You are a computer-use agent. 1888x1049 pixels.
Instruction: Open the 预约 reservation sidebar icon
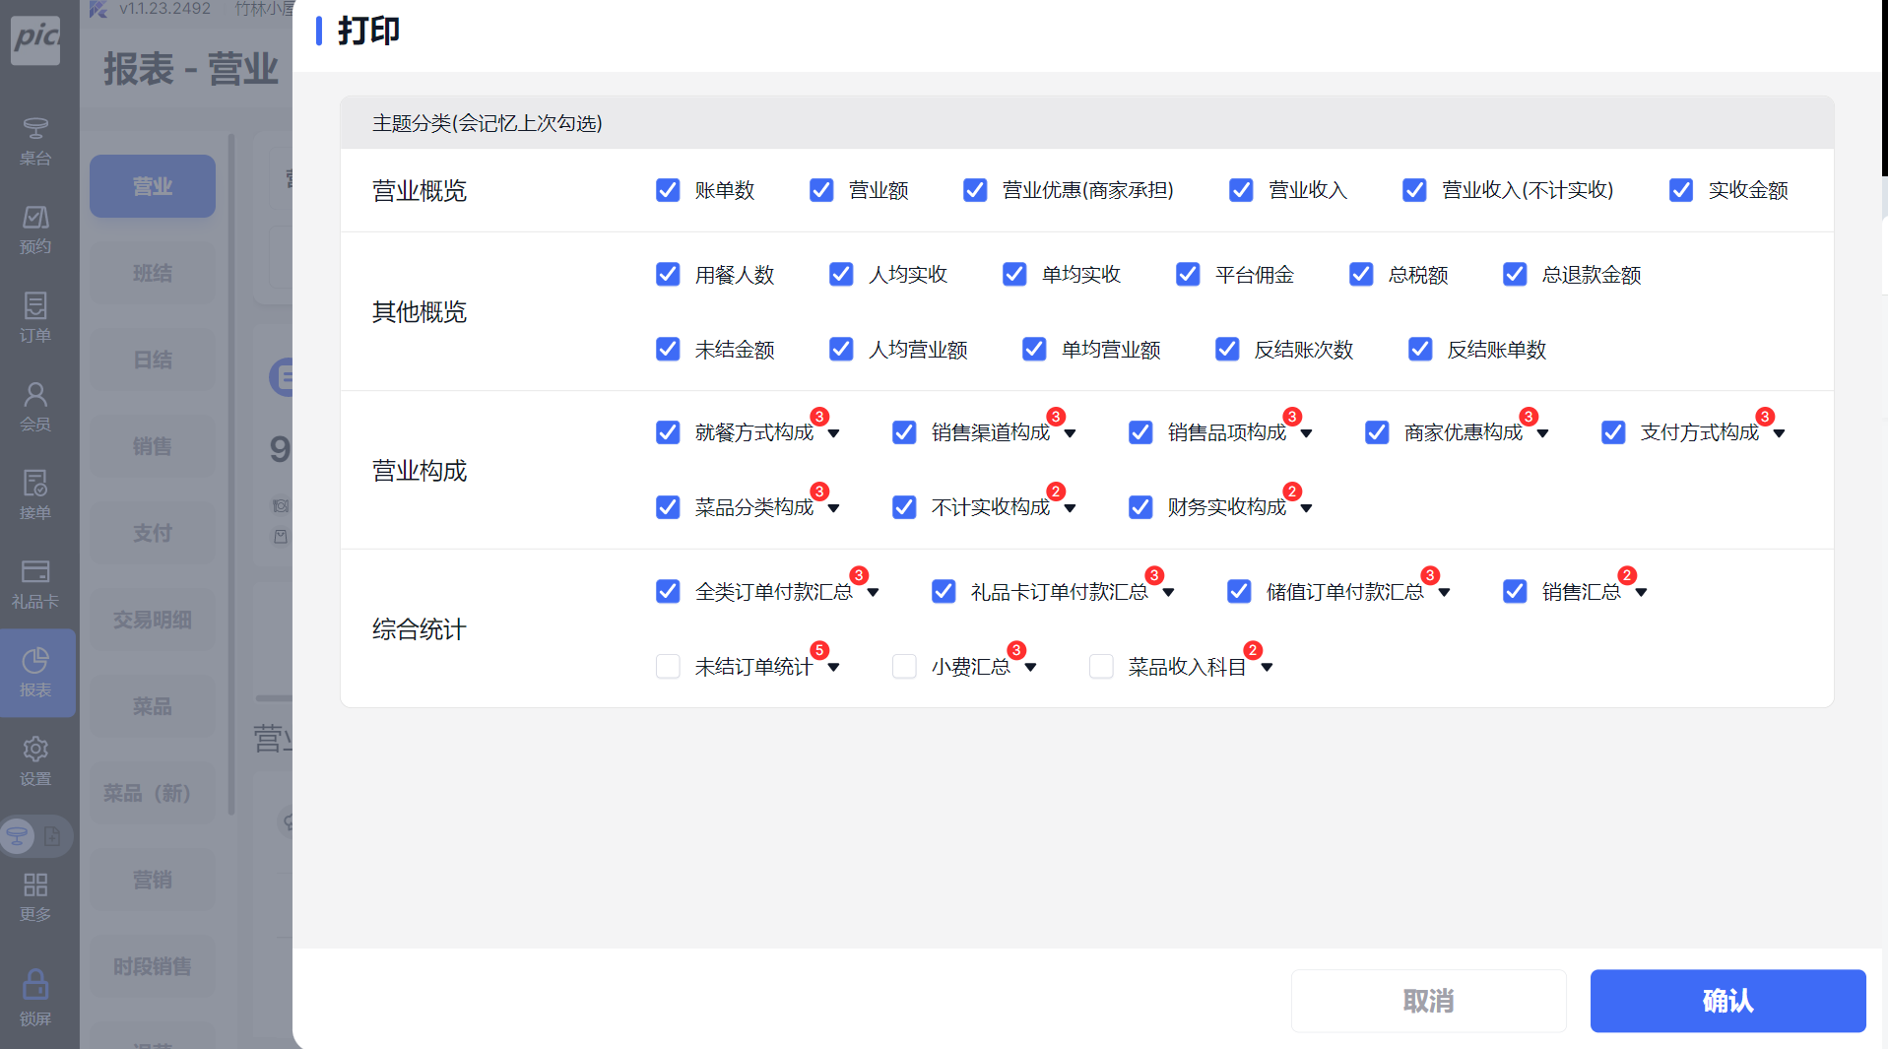coord(35,229)
